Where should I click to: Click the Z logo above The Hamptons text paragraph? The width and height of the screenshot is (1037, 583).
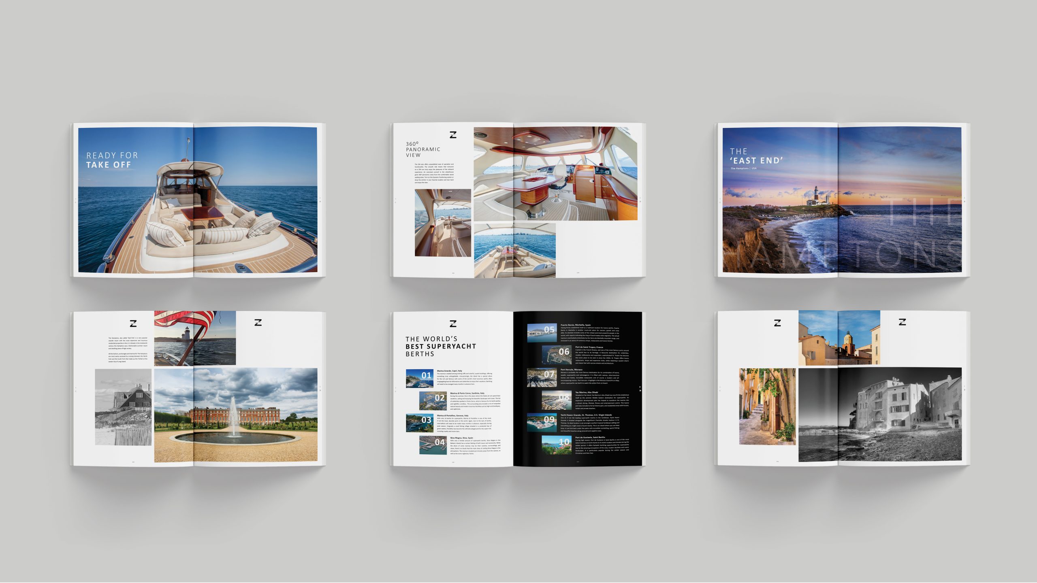[x=133, y=323]
